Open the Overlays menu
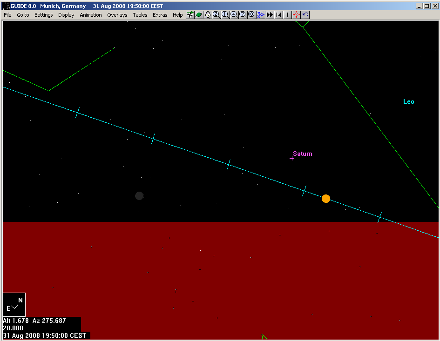 (x=117, y=15)
